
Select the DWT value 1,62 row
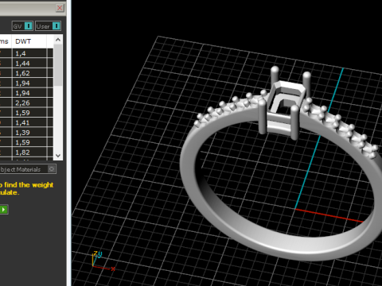[x=26, y=73]
